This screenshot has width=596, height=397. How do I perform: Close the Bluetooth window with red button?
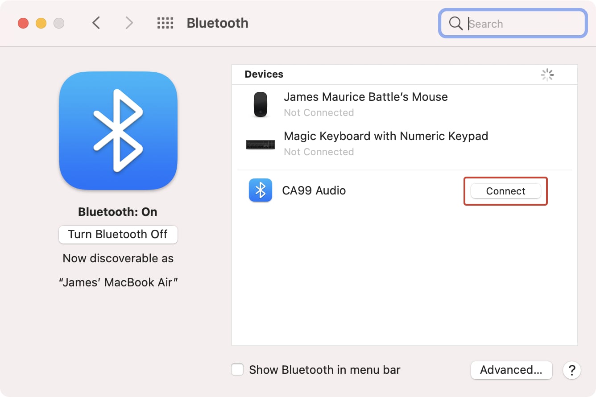(x=23, y=23)
